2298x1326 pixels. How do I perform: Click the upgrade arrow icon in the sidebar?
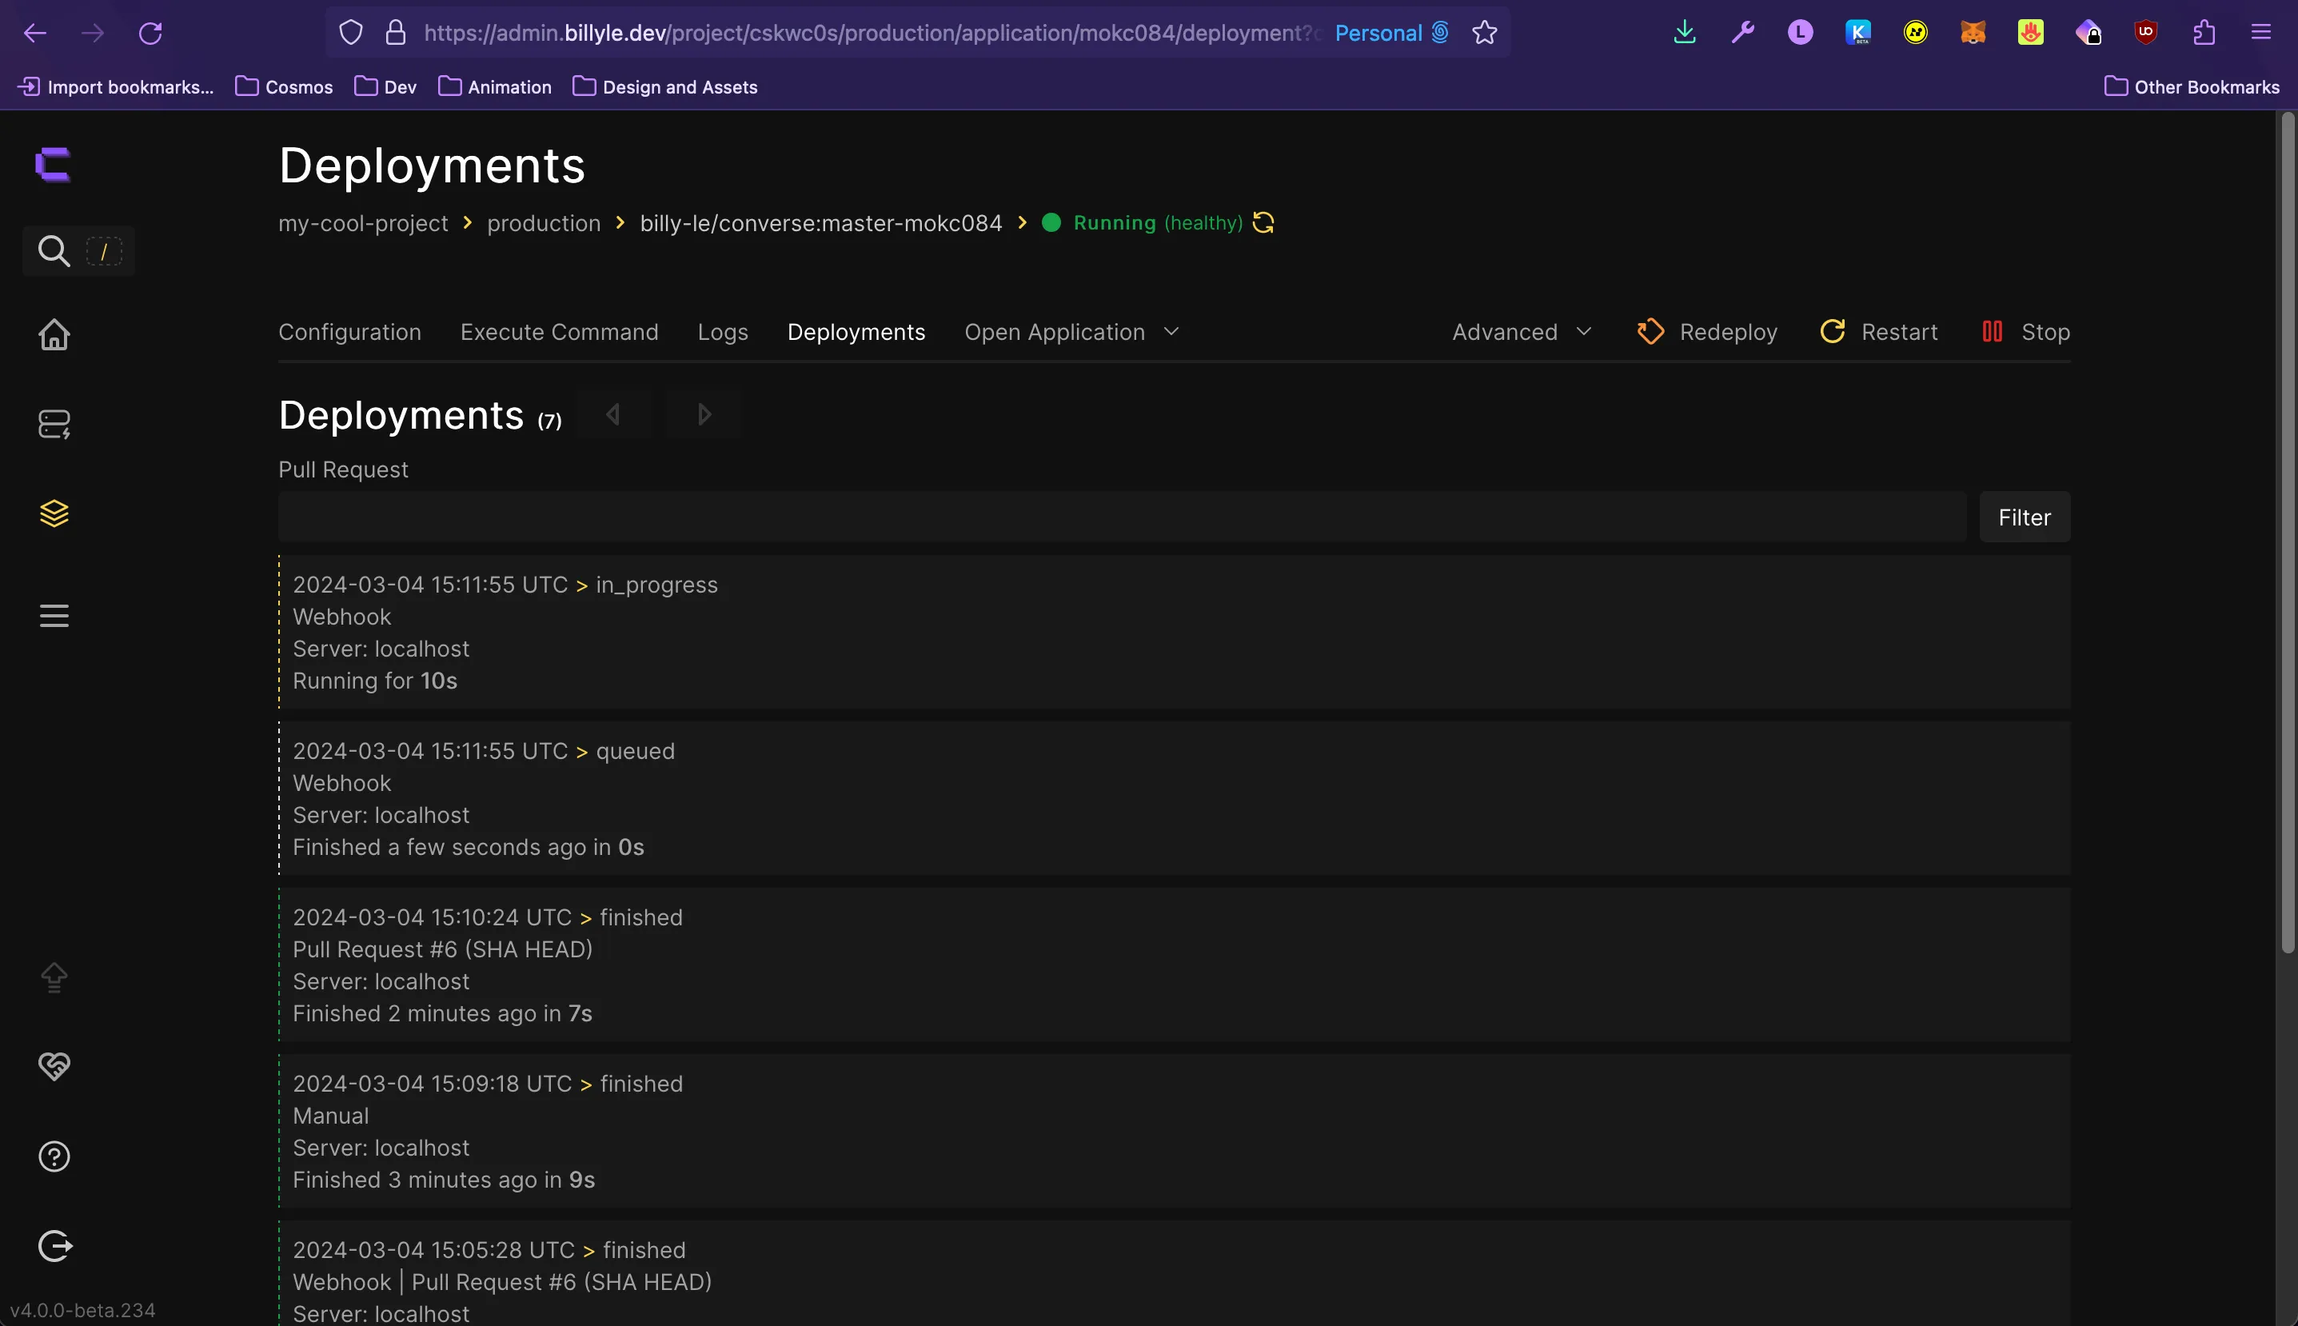[x=54, y=977]
